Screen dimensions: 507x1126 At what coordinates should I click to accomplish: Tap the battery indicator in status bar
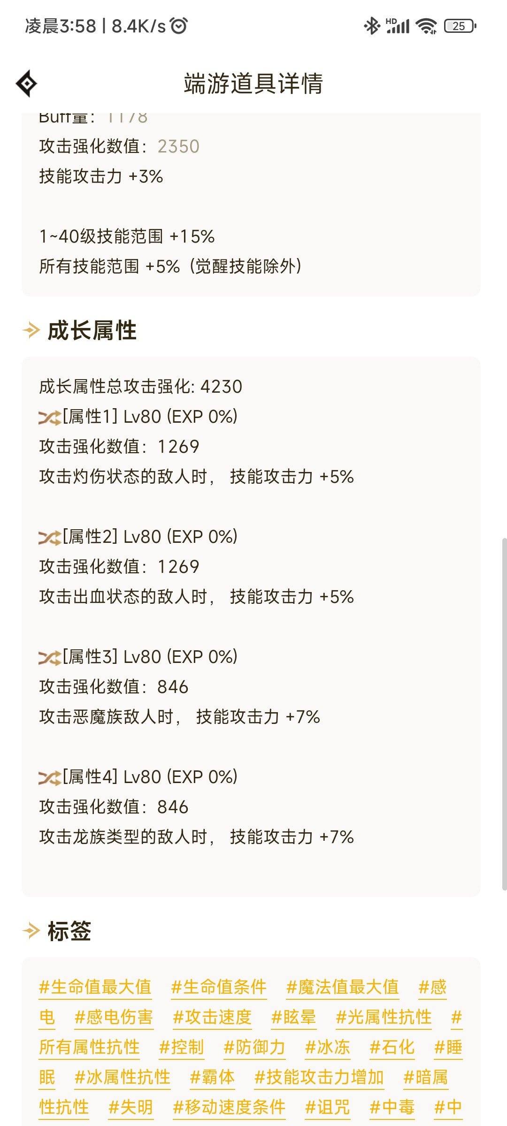pyautogui.click(x=460, y=26)
